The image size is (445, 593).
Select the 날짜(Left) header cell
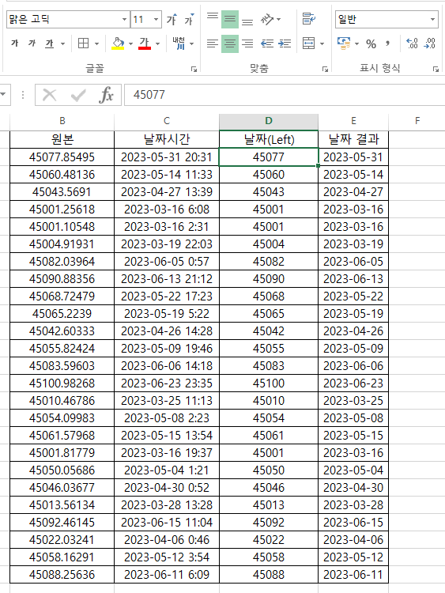tap(269, 139)
